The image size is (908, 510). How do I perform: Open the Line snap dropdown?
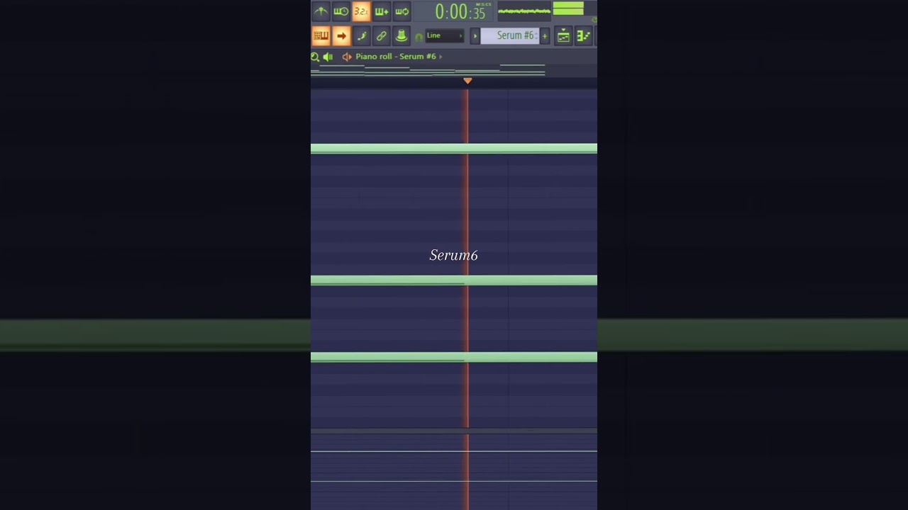pos(445,35)
